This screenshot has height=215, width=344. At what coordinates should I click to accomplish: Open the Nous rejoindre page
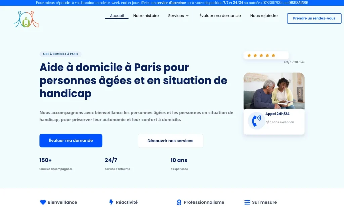click(x=264, y=16)
